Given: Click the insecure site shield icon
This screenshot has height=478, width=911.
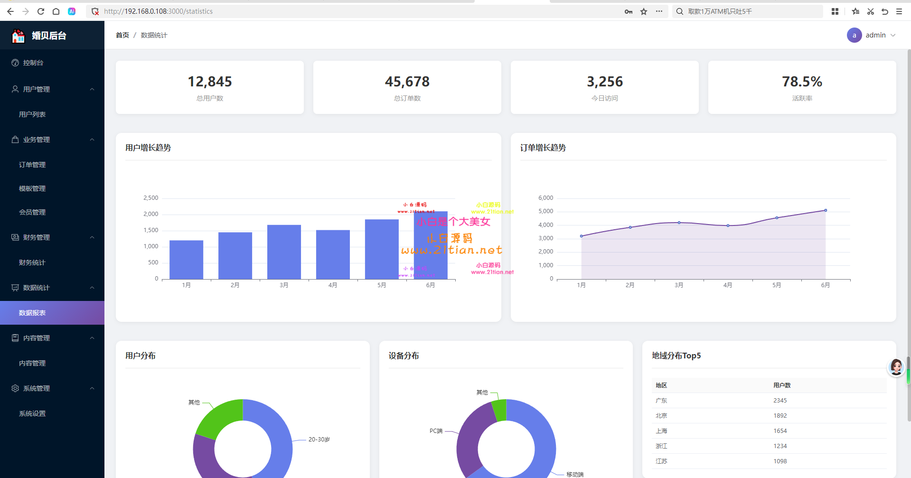Looking at the screenshot, I should pyautogui.click(x=95, y=11).
